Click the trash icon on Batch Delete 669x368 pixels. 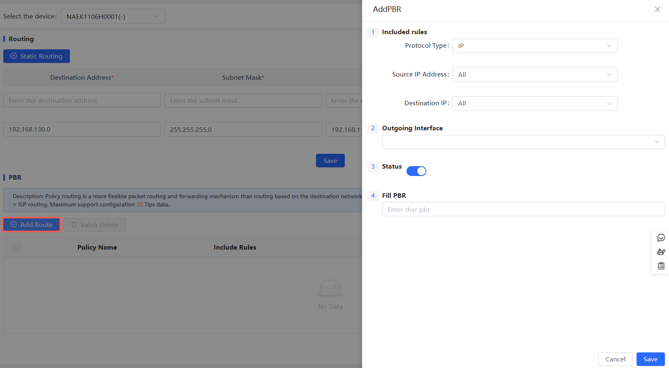point(74,225)
